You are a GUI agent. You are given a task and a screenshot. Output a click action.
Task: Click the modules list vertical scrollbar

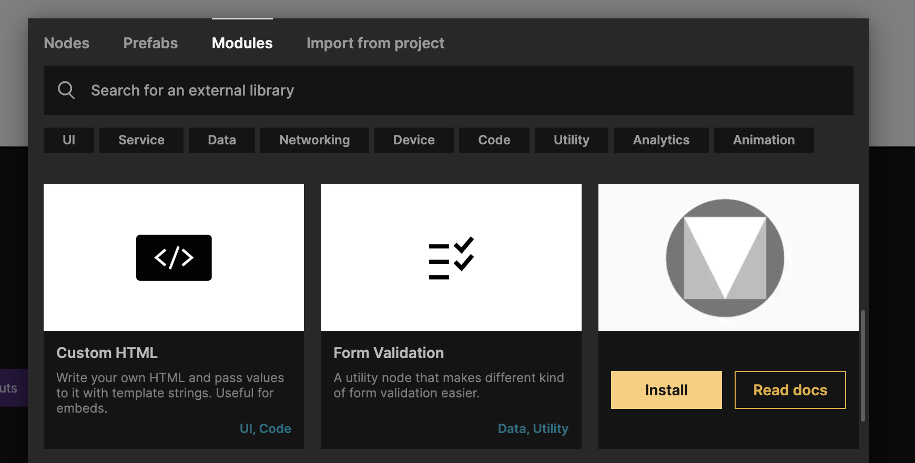(862, 365)
